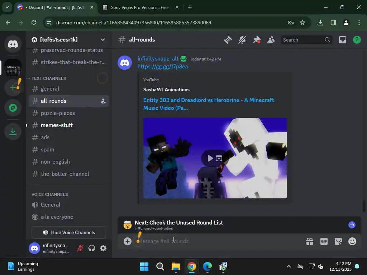Screen dimensions: 367x275
Task: Open preserved-rounds-status channel
Action: [69, 50]
